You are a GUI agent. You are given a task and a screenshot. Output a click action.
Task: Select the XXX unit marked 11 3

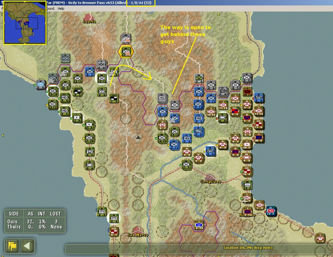pos(259,125)
